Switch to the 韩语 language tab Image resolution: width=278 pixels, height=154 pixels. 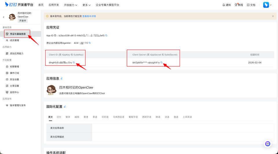click(x=158, y=117)
